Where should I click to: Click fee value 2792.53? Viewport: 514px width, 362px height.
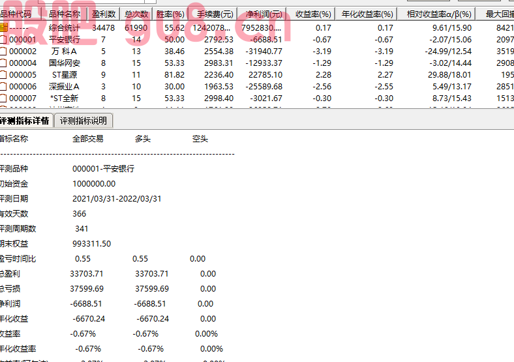[x=219, y=40]
